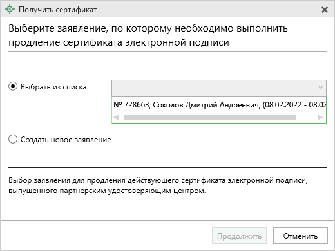Image resolution: width=335 pixels, height=251 pixels.
Task: Pick the Соколов Дмитрий Андреевич name entry
Action: (206, 105)
